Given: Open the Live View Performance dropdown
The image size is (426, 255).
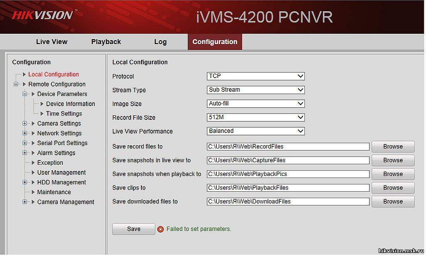Looking at the screenshot, I should [x=256, y=131].
